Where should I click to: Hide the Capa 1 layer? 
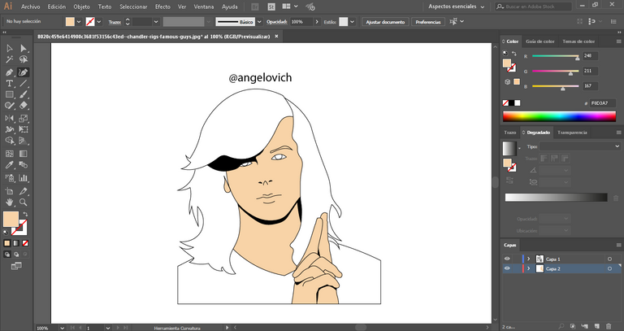pos(507,259)
